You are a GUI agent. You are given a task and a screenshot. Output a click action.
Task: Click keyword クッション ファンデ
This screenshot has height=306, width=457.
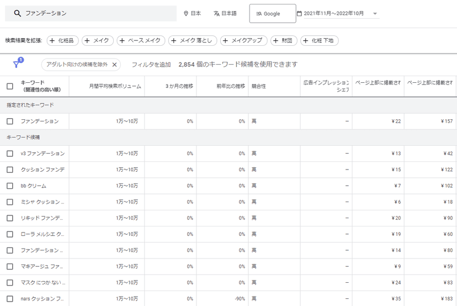pos(42,170)
